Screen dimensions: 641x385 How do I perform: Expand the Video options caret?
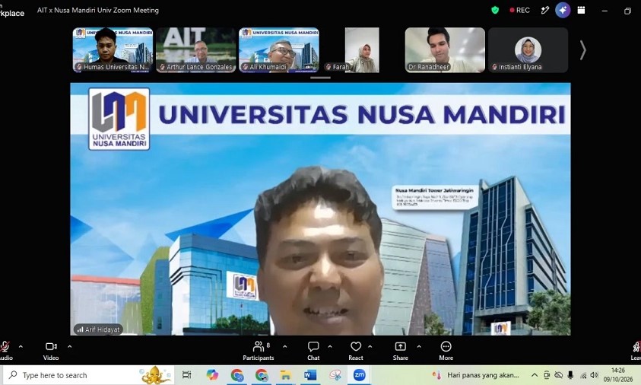[69, 346]
